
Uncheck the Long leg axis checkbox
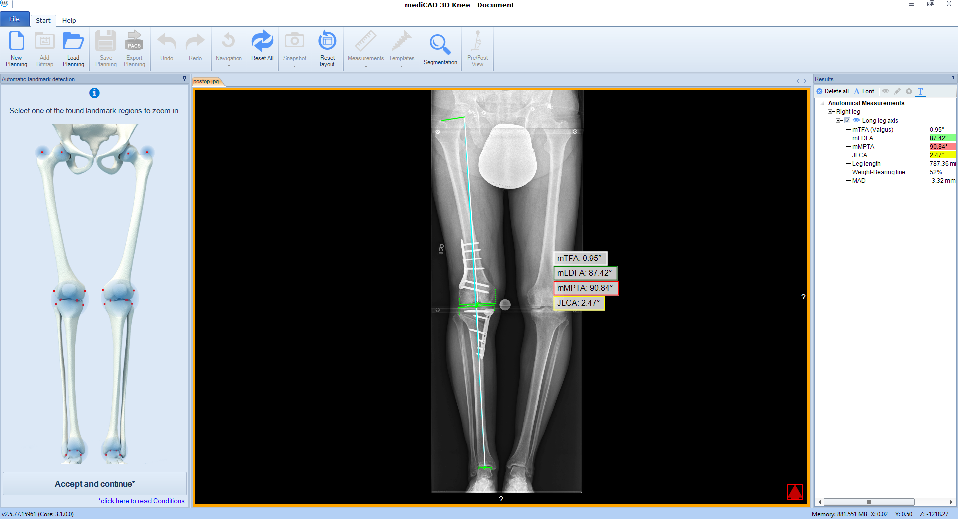[847, 120]
